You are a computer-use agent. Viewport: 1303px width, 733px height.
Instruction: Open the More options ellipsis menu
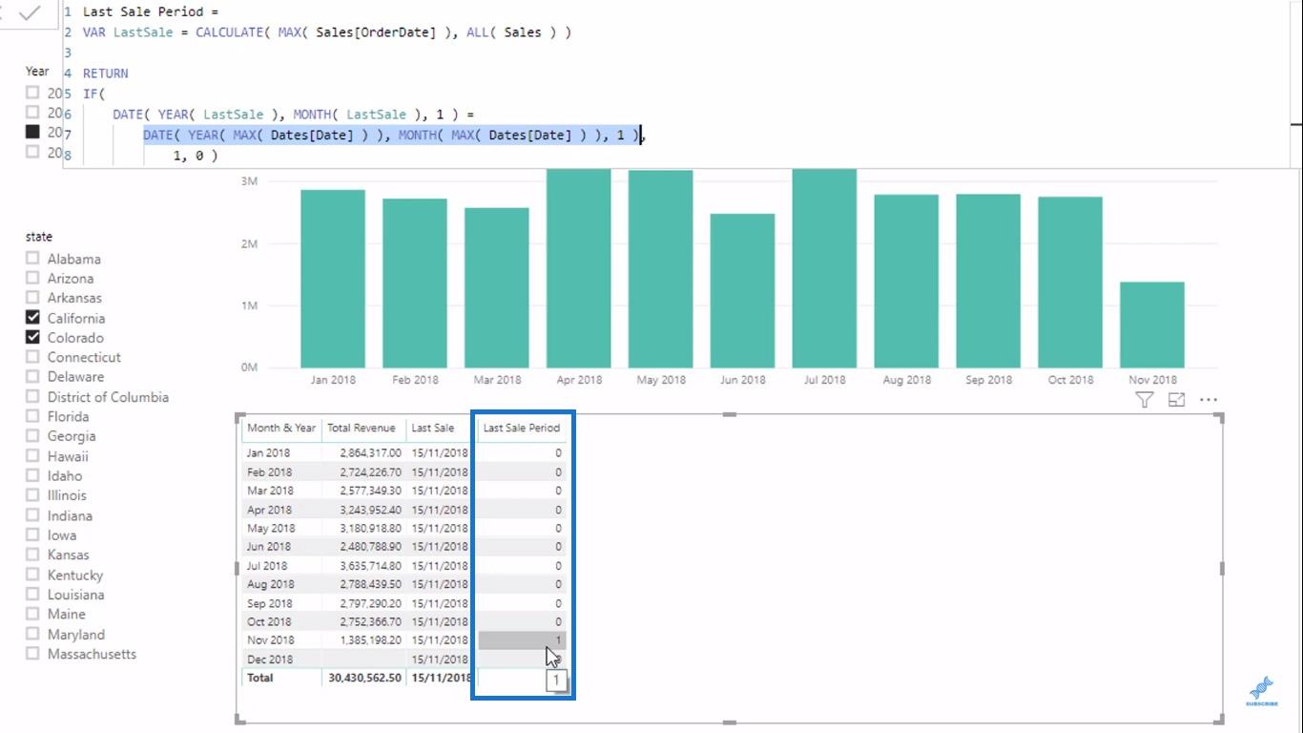click(x=1209, y=400)
